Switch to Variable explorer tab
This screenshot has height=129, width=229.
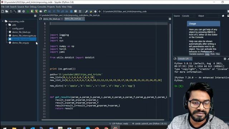196,54
